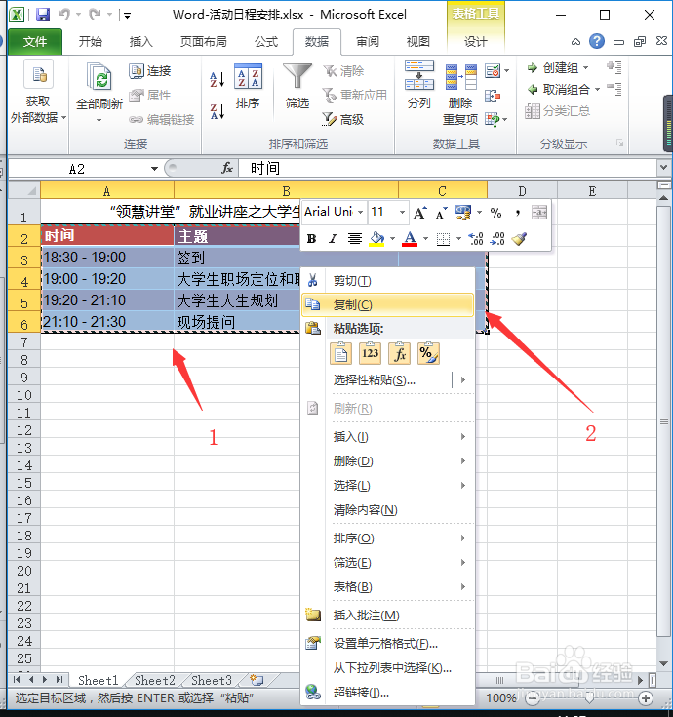Click the Connections button (连接)
The height and width of the screenshot is (717, 673).
tap(150, 71)
